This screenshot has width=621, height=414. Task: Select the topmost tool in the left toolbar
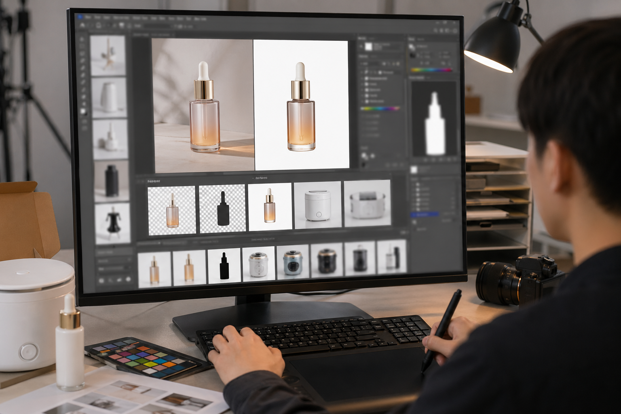(82, 39)
